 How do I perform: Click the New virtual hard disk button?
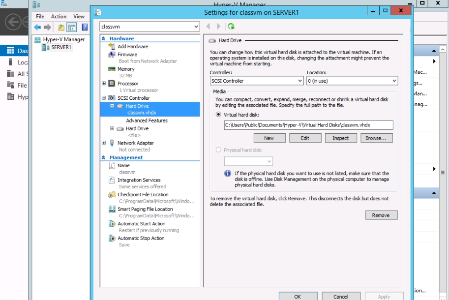[269, 138]
